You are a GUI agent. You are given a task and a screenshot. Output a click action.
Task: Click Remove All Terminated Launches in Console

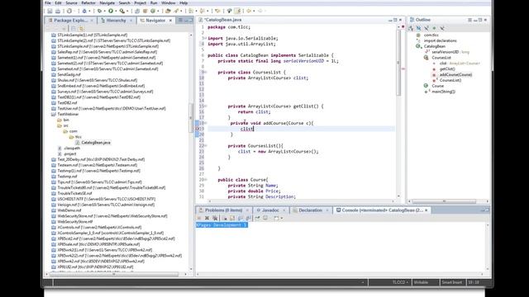click(x=215, y=218)
